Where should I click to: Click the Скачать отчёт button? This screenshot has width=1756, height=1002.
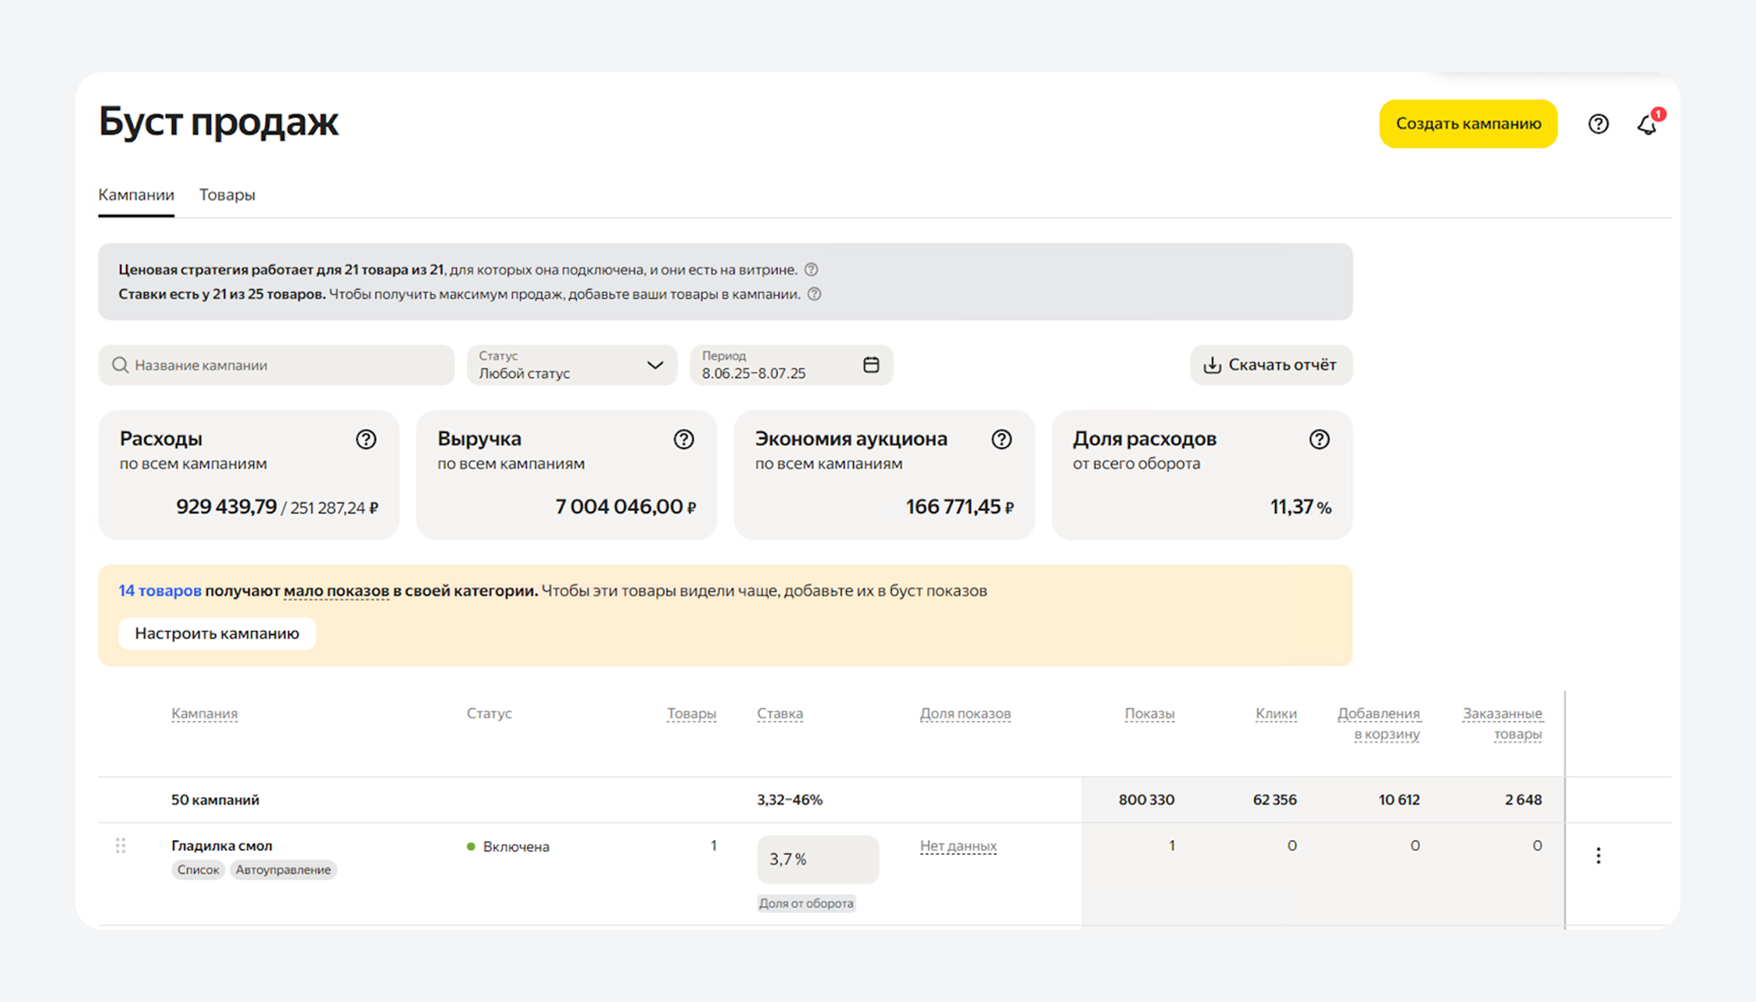point(1271,365)
